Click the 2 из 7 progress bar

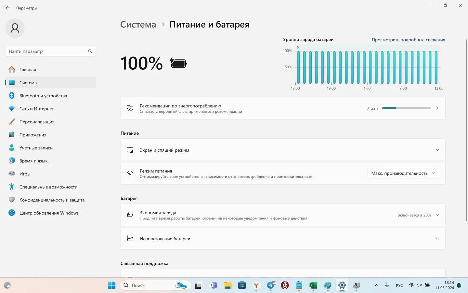(x=407, y=108)
